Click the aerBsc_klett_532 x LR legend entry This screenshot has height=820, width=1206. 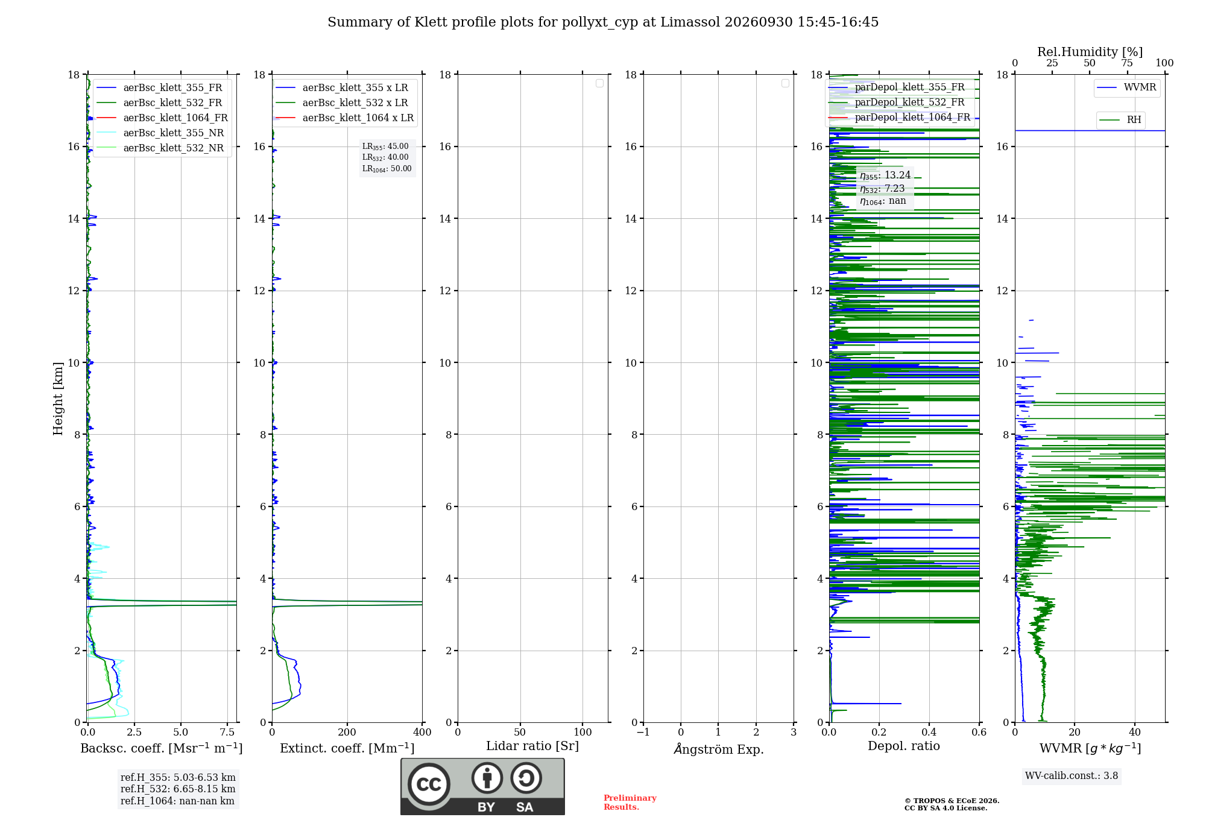[343, 103]
